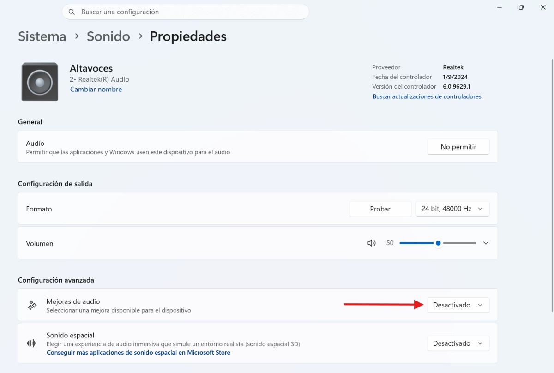The width and height of the screenshot is (554, 373).
Task: Click the Mejoras de audio dropdown arrow
Action: (x=480, y=305)
